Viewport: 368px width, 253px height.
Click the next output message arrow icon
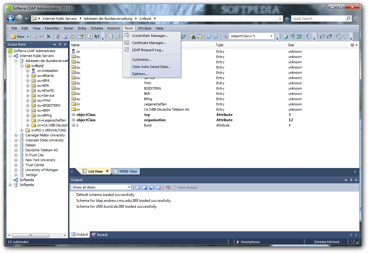(x=145, y=188)
